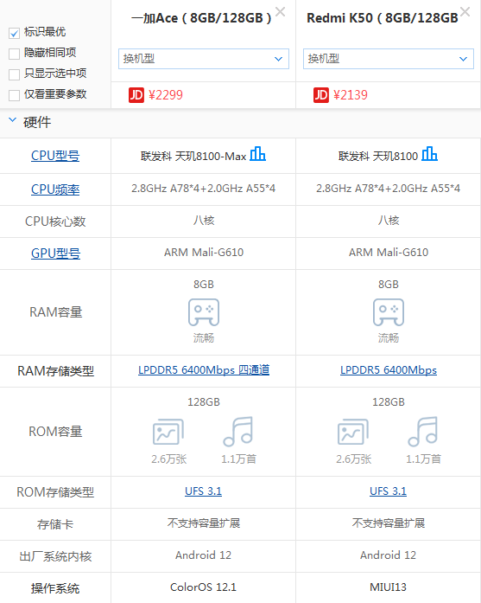Enable the 隐藏相同项 checkbox

coord(14,54)
